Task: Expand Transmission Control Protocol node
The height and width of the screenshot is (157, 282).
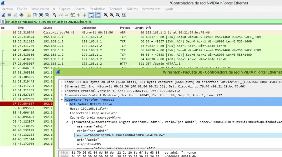Action: (62, 95)
